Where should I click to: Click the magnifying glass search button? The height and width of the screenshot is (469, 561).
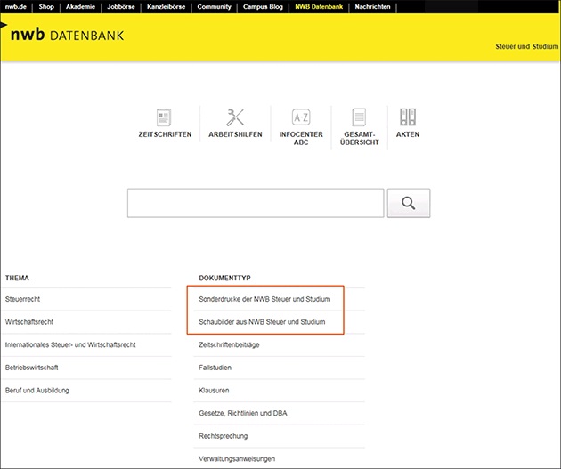pyautogui.click(x=409, y=203)
